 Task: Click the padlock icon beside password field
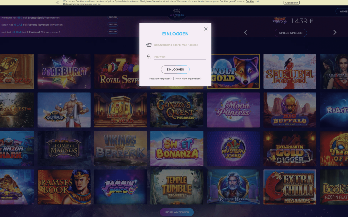(x=149, y=57)
